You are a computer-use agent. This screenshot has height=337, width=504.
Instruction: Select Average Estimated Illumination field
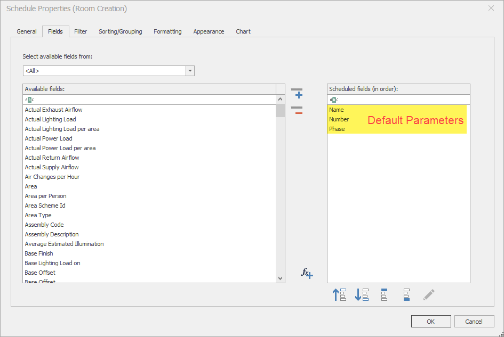149,244
